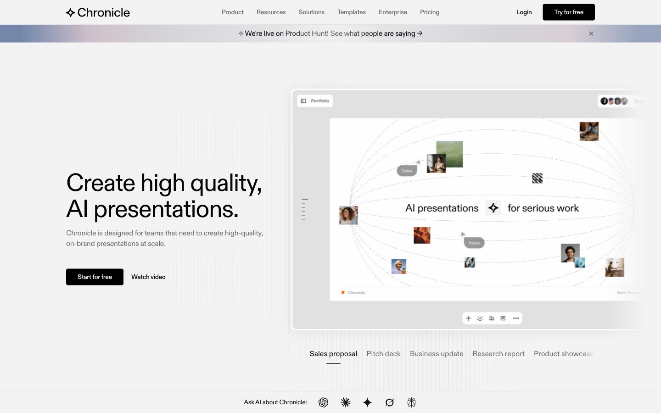Click the regenerate icon in slide toolbar
The height and width of the screenshot is (413, 661).
(480, 318)
